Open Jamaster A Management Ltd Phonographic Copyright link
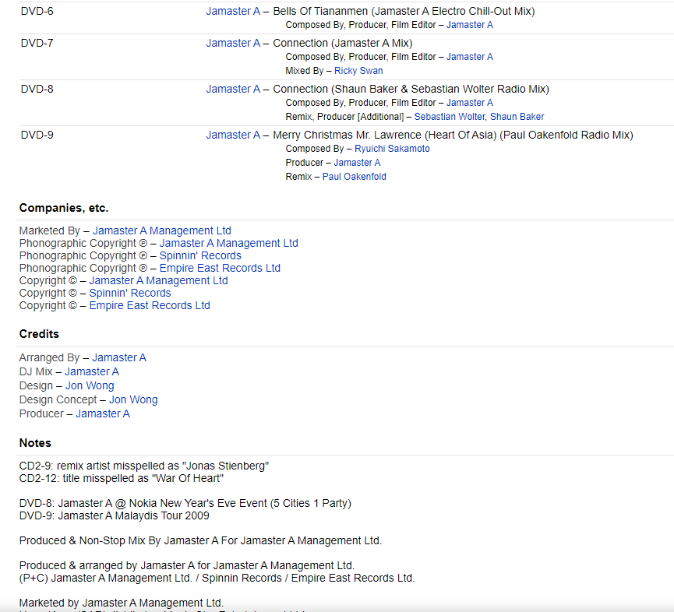This screenshot has height=612, width=674. [x=228, y=243]
